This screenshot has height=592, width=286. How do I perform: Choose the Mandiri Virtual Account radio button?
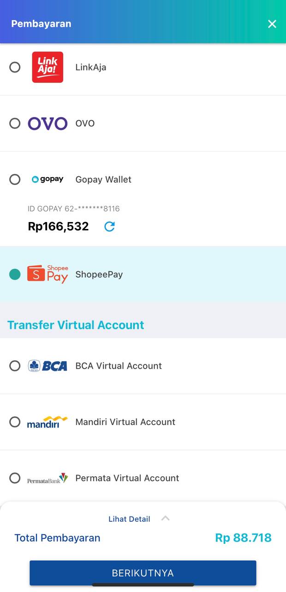[15, 422]
